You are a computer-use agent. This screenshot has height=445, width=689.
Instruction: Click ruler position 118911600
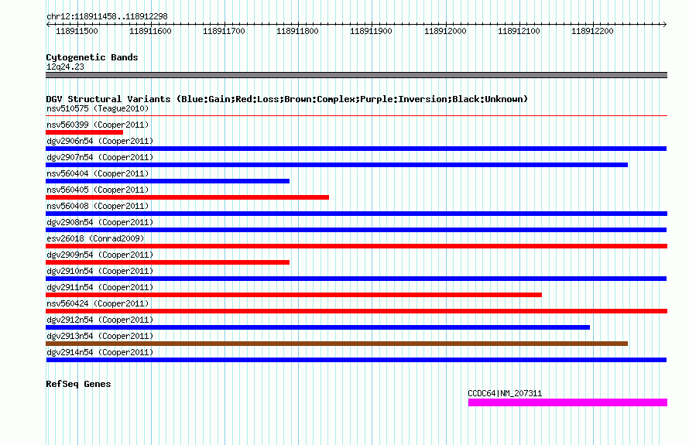151,31
